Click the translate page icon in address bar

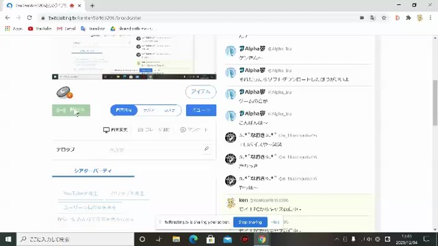pyautogui.click(x=372, y=18)
